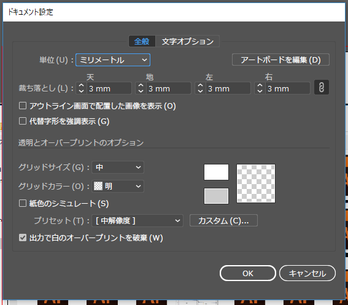Uncheck 出力で白のオーバープリントを破棄 checkbox

(23, 237)
